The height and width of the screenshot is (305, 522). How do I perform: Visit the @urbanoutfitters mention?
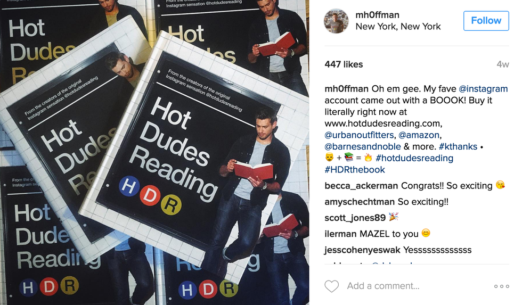[359, 135]
